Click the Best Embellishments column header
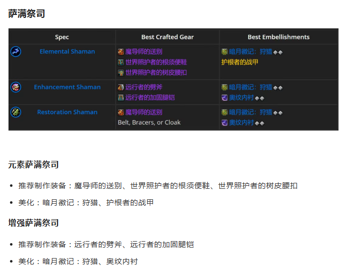Screen dimensions: 344x273 point(279,37)
